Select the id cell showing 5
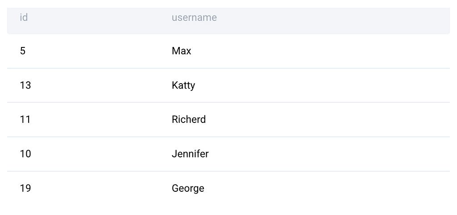The width and height of the screenshot is (457, 215). [23, 51]
